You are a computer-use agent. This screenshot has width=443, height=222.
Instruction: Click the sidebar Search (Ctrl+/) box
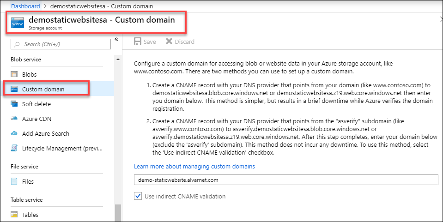(x=61, y=44)
